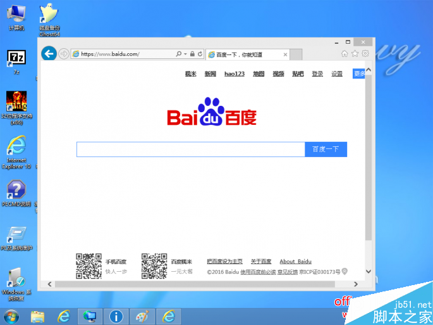
Task: Open the About Baidu link
Action: click(x=295, y=261)
